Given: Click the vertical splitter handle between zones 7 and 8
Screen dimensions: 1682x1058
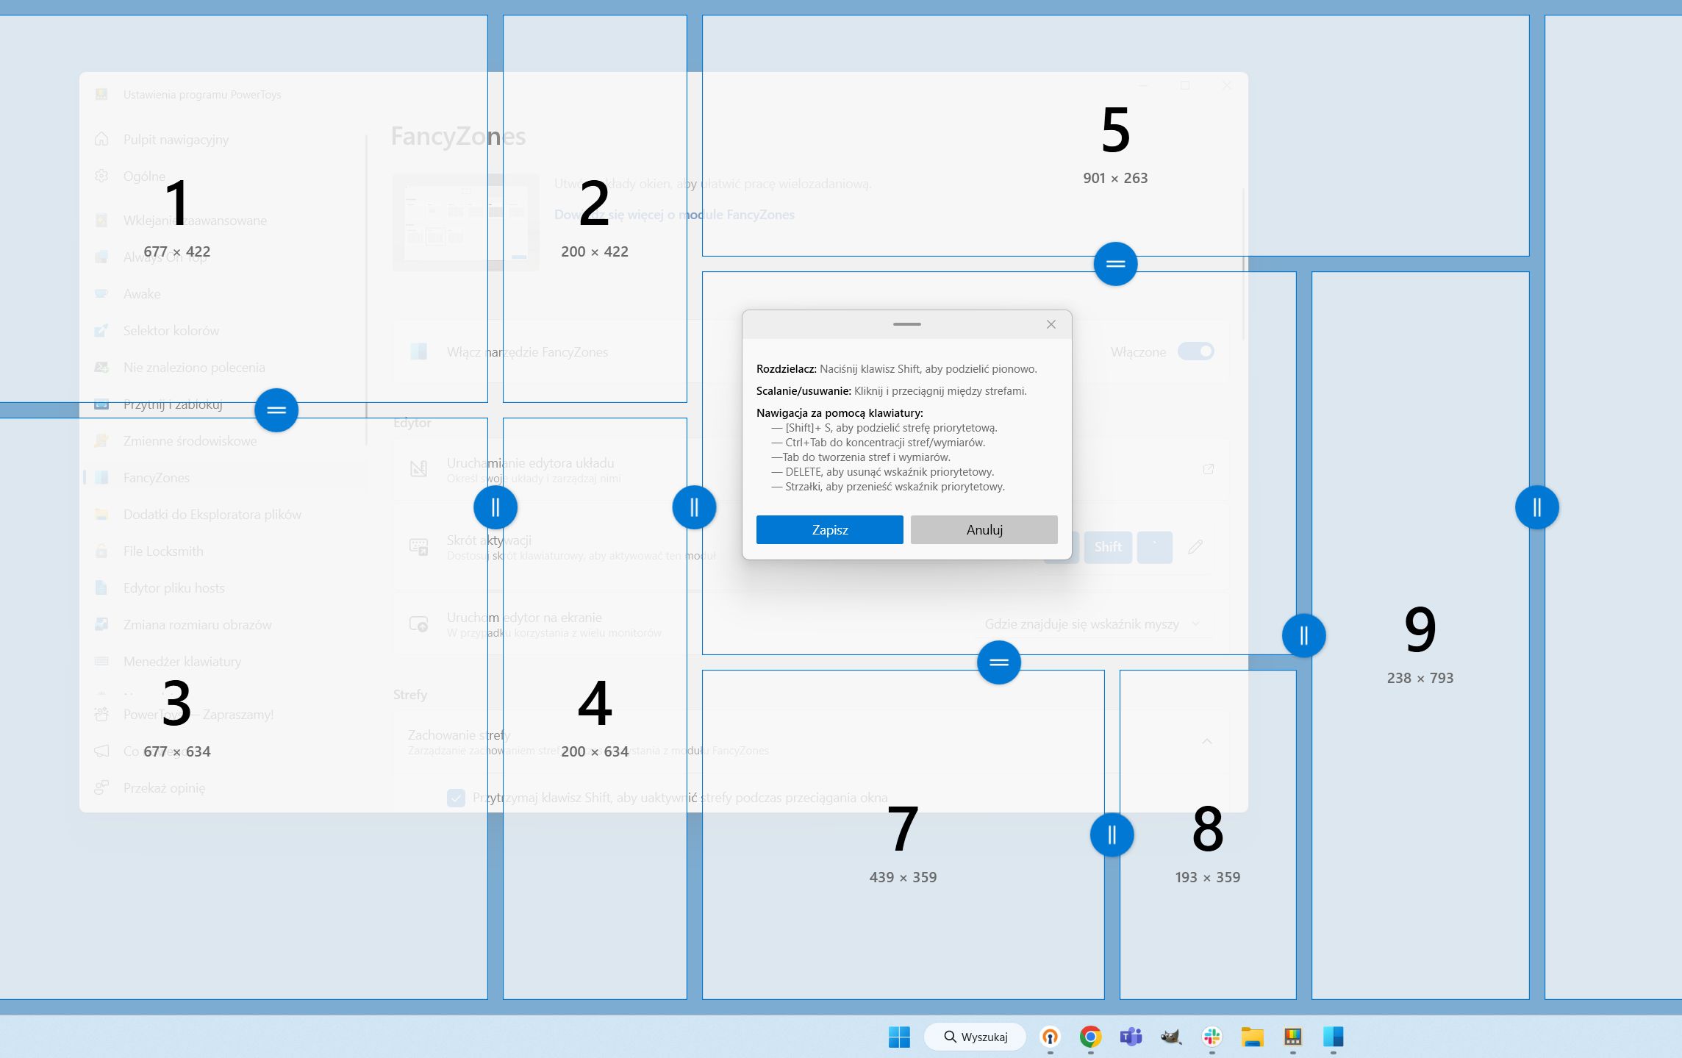Looking at the screenshot, I should pyautogui.click(x=1112, y=834).
